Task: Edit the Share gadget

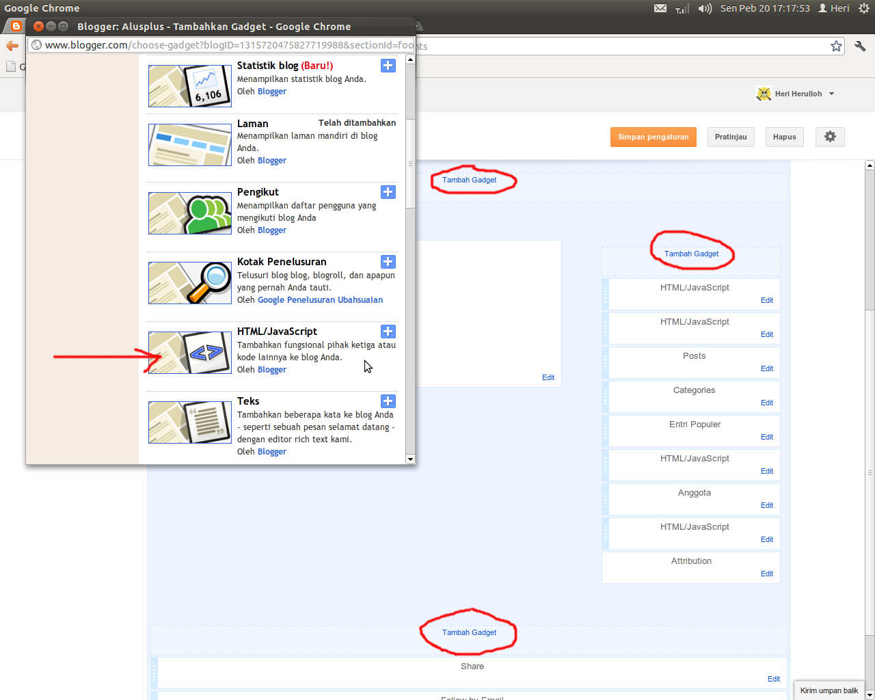Action: point(774,679)
